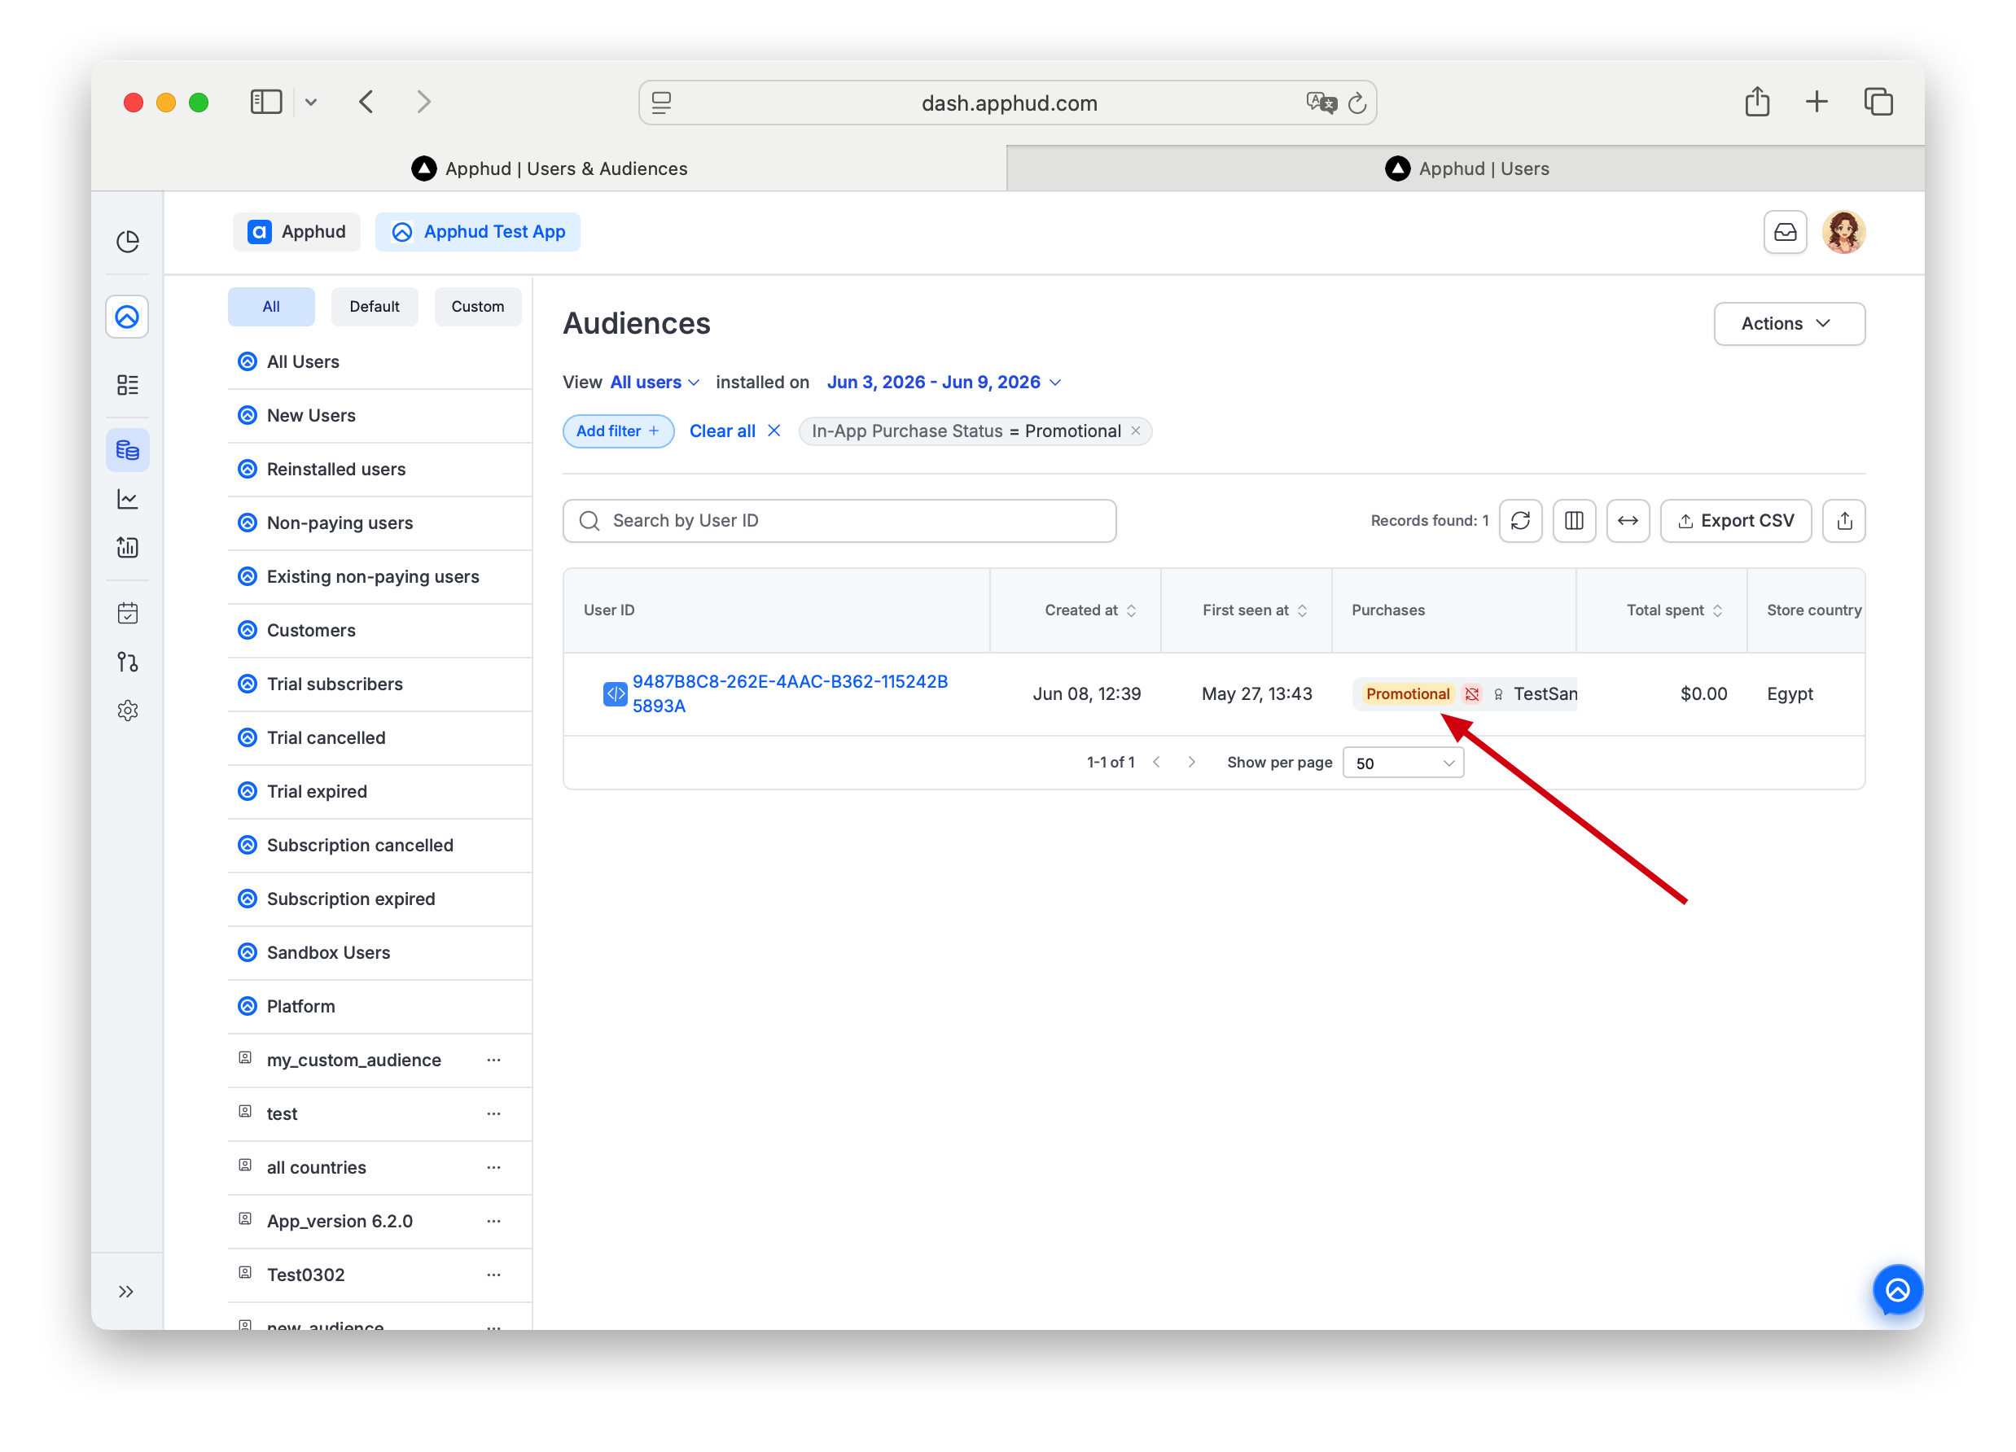The height and width of the screenshot is (1452, 2016).
Task: Open the inbox notifications icon
Action: coord(1785,233)
